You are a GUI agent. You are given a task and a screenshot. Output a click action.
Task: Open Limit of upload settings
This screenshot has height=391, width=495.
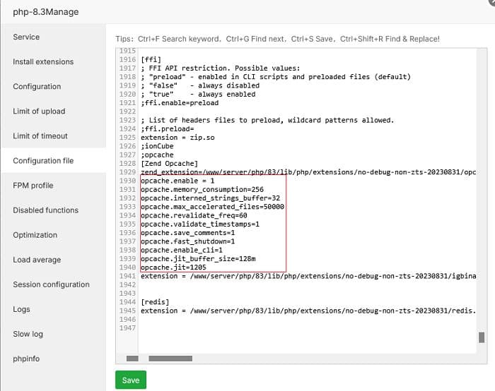point(39,112)
